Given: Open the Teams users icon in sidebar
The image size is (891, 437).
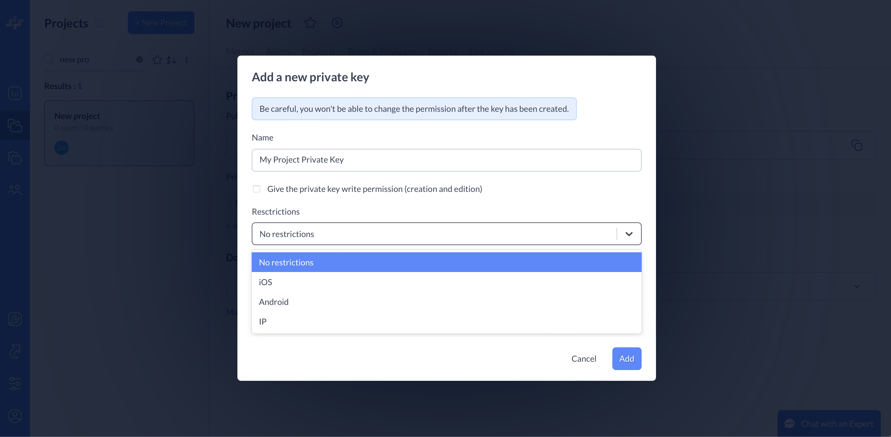Looking at the screenshot, I should click(15, 190).
